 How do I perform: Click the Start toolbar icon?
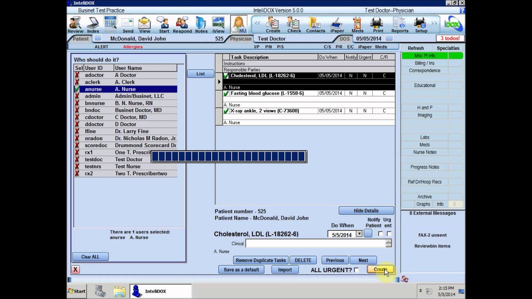coord(164,25)
